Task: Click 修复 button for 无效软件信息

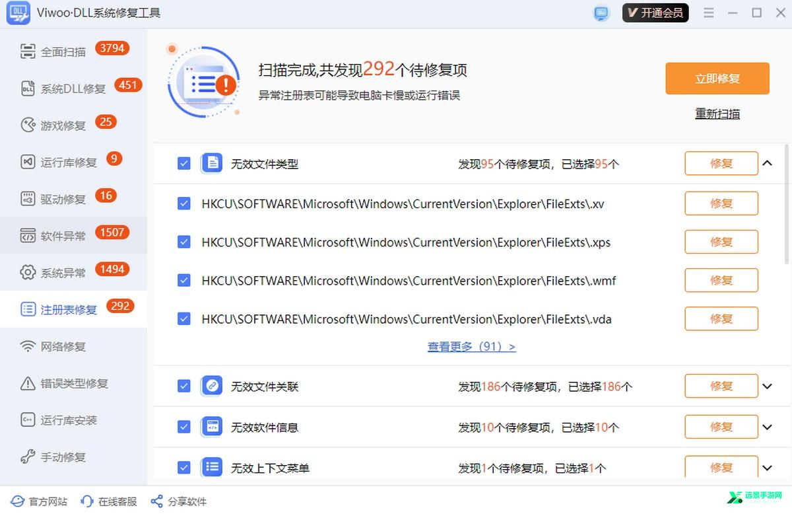Action: [x=721, y=427]
